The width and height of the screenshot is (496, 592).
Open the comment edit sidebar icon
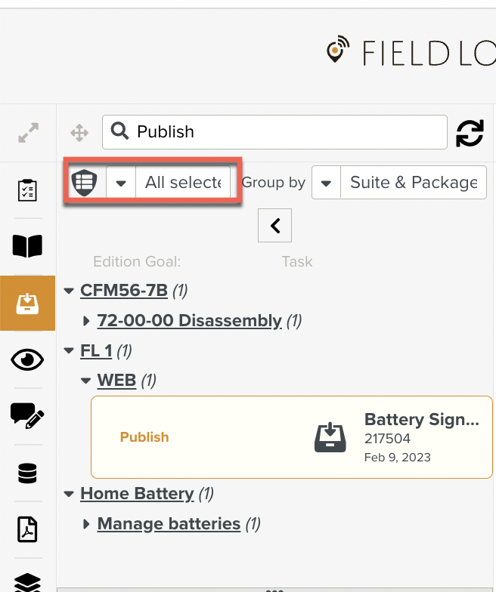pos(28,416)
